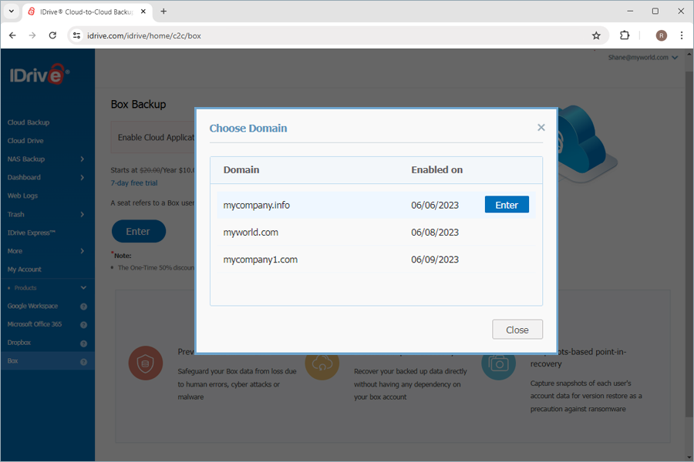Select the myworld.com domain row

(x=376, y=232)
